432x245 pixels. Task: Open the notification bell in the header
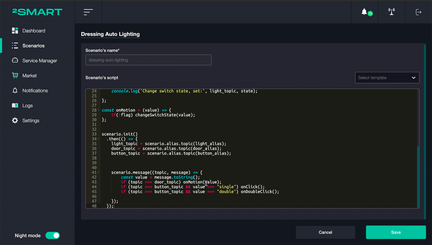coord(364,12)
